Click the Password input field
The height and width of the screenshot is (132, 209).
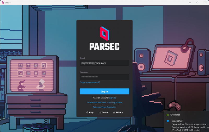104,77
